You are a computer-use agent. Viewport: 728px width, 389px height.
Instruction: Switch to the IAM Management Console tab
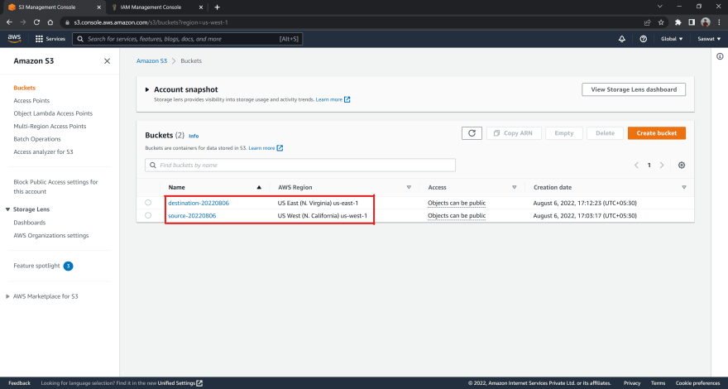coord(157,7)
